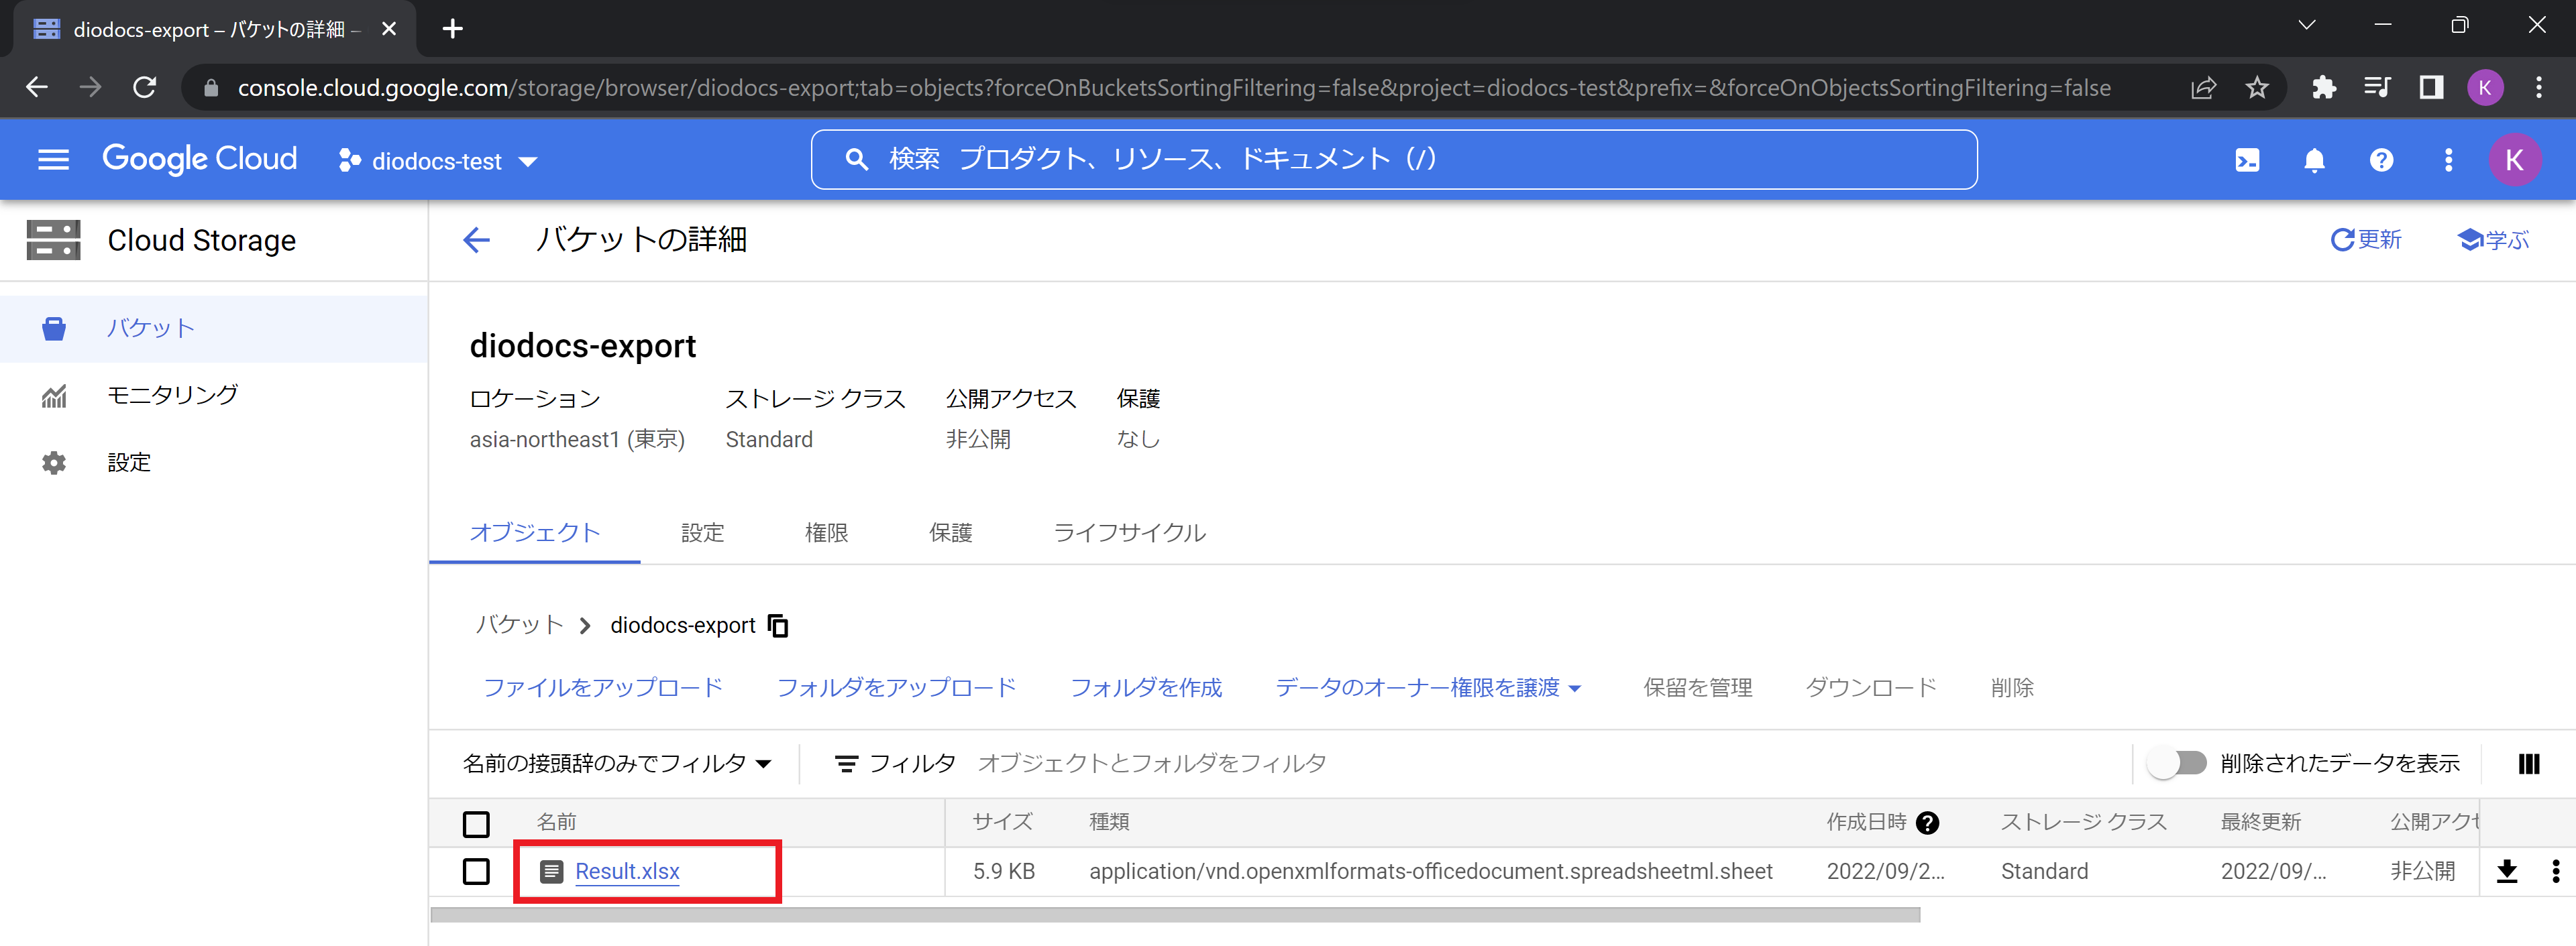Click ファイルをアップロード button
This screenshot has height=946, width=2576.
click(x=603, y=689)
